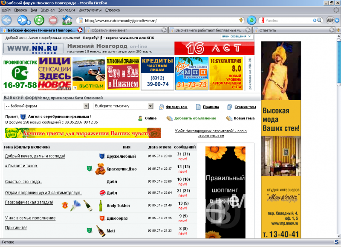Open the Сайт Нижегородских строителей link
341x247 pixels.
pyautogui.click(x=211, y=133)
